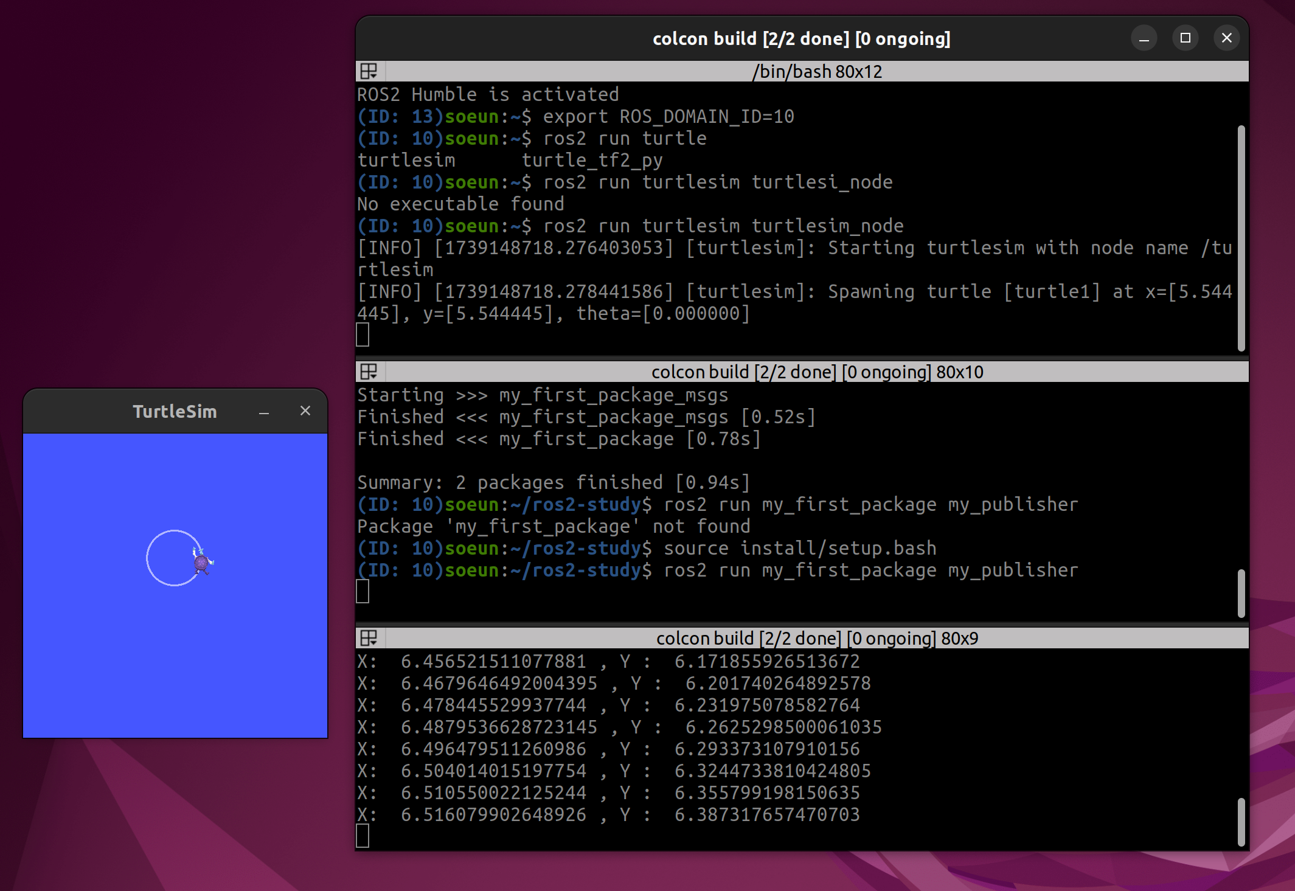
Task: Close the TurtleSim window
Action: 305,411
